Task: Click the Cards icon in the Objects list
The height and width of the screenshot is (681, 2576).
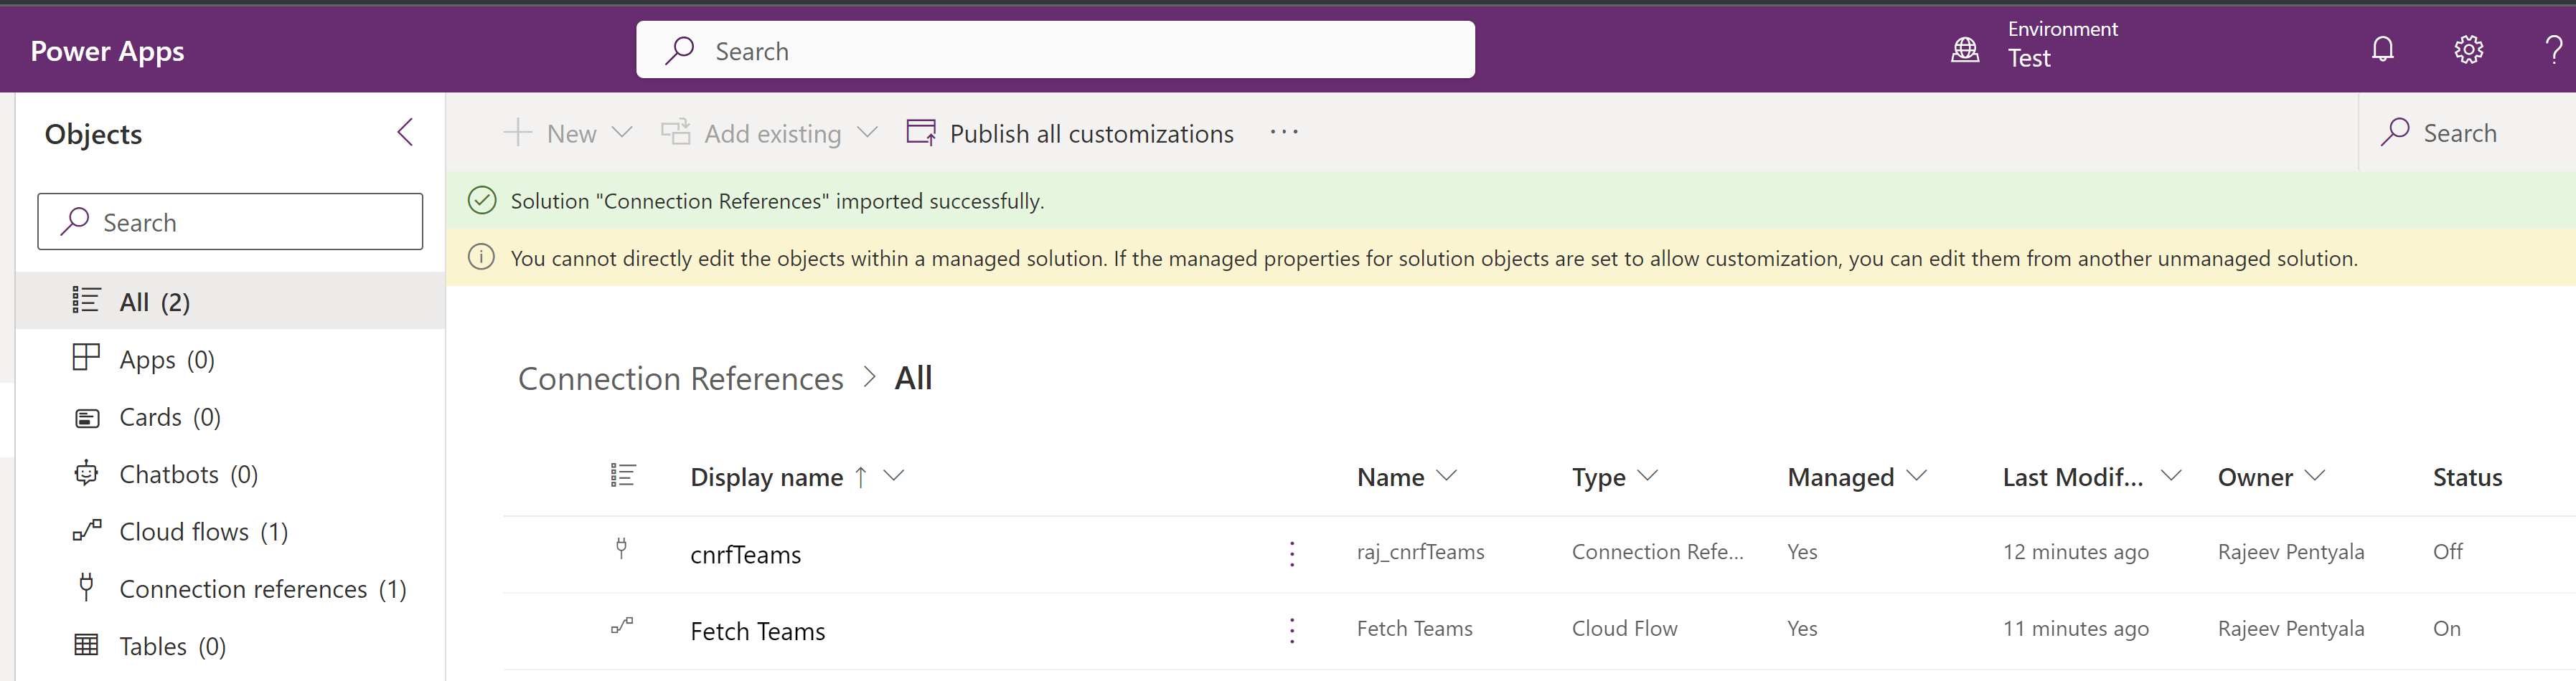Action: [x=87, y=417]
